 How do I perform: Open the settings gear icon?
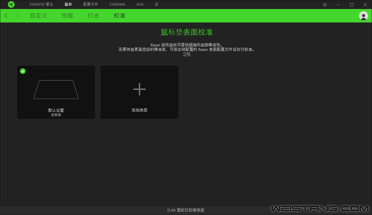pyautogui.click(x=325, y=5)
